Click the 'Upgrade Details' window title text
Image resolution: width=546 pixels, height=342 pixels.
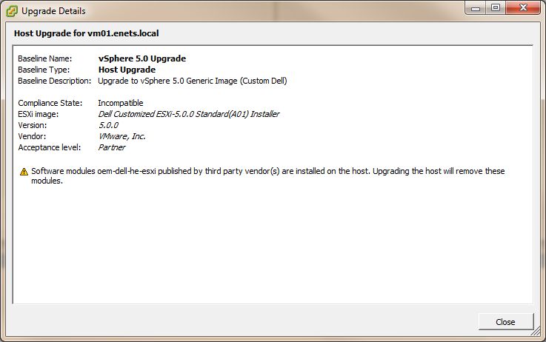coord(53,11)
